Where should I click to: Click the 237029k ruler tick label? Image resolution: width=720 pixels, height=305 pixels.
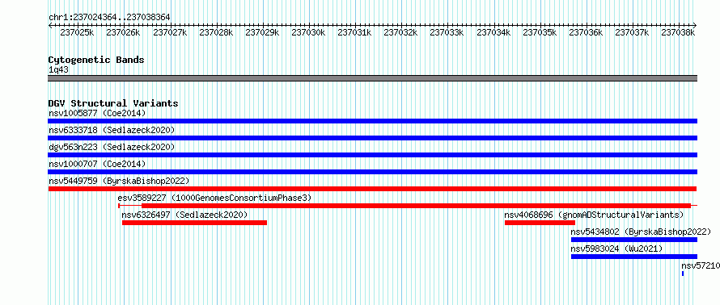[263, 33]
